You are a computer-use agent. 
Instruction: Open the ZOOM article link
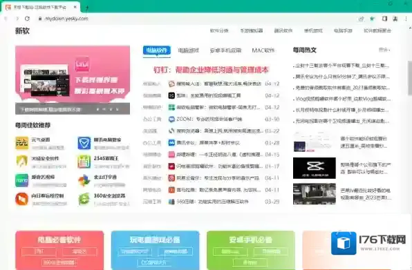click(x=209, y=119)
